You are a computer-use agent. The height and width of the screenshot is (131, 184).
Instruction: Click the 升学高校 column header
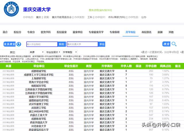click(x=107, y=66)
